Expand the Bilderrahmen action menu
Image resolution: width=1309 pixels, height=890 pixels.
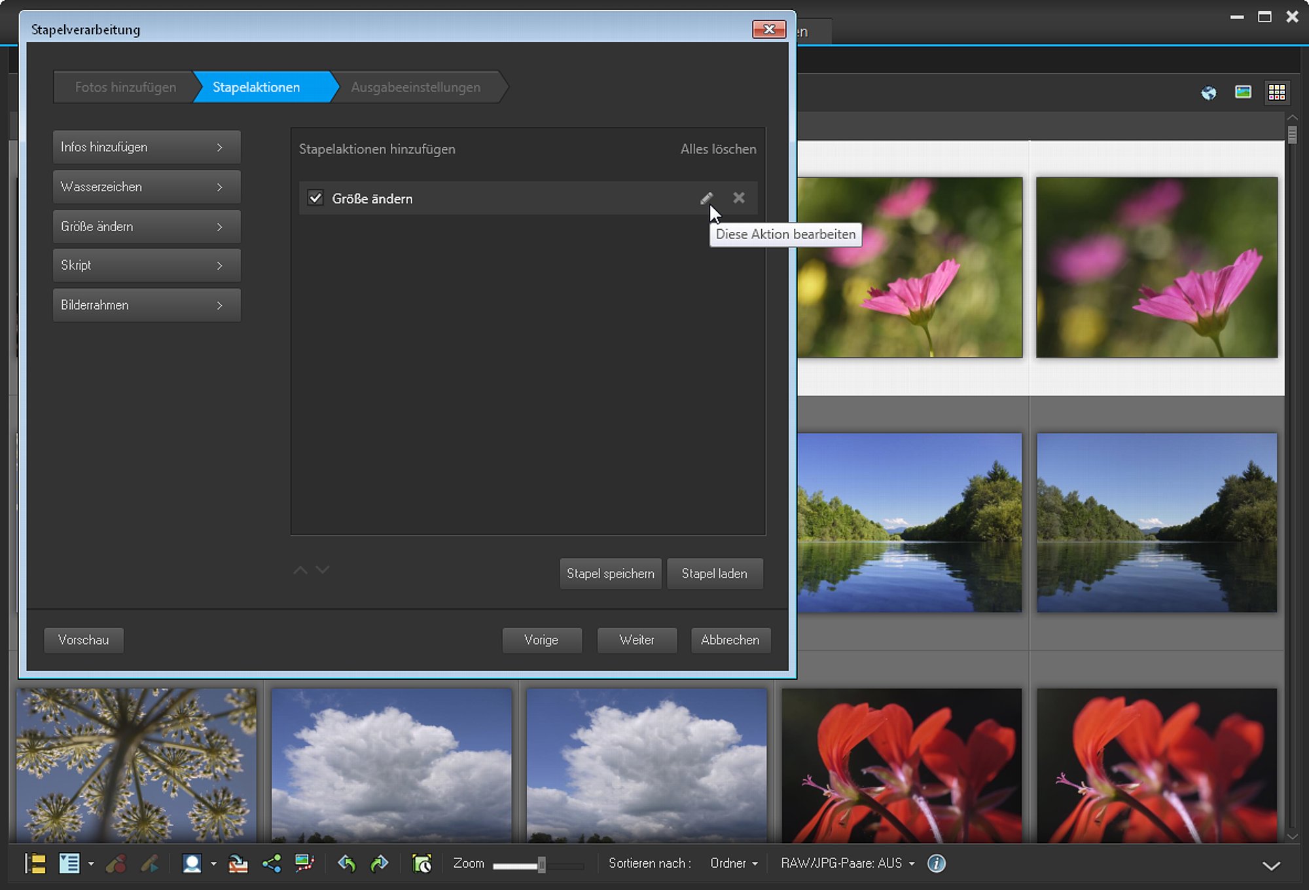[147, 305]
